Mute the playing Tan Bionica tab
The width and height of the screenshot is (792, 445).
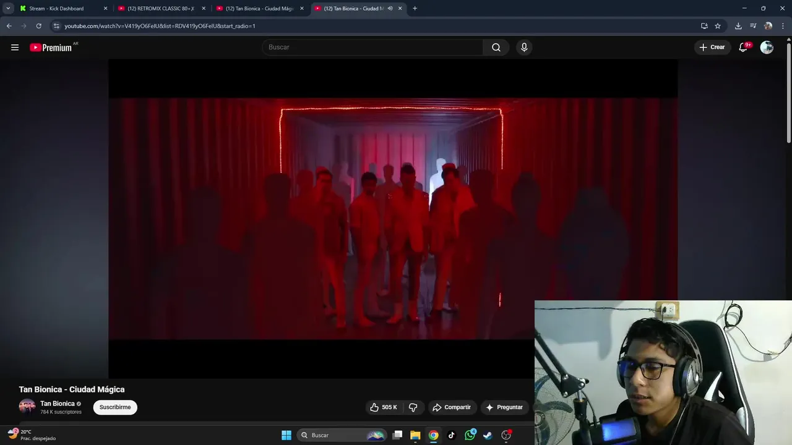point(390,9)
